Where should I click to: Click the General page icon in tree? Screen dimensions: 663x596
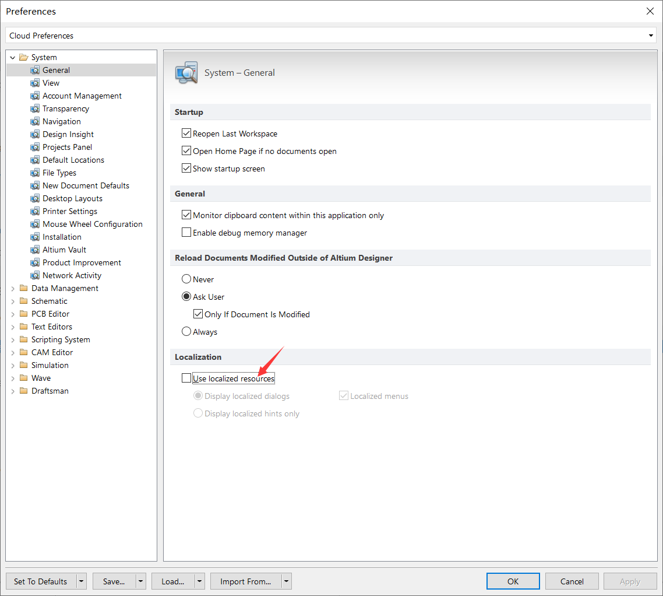click(35, 70)
